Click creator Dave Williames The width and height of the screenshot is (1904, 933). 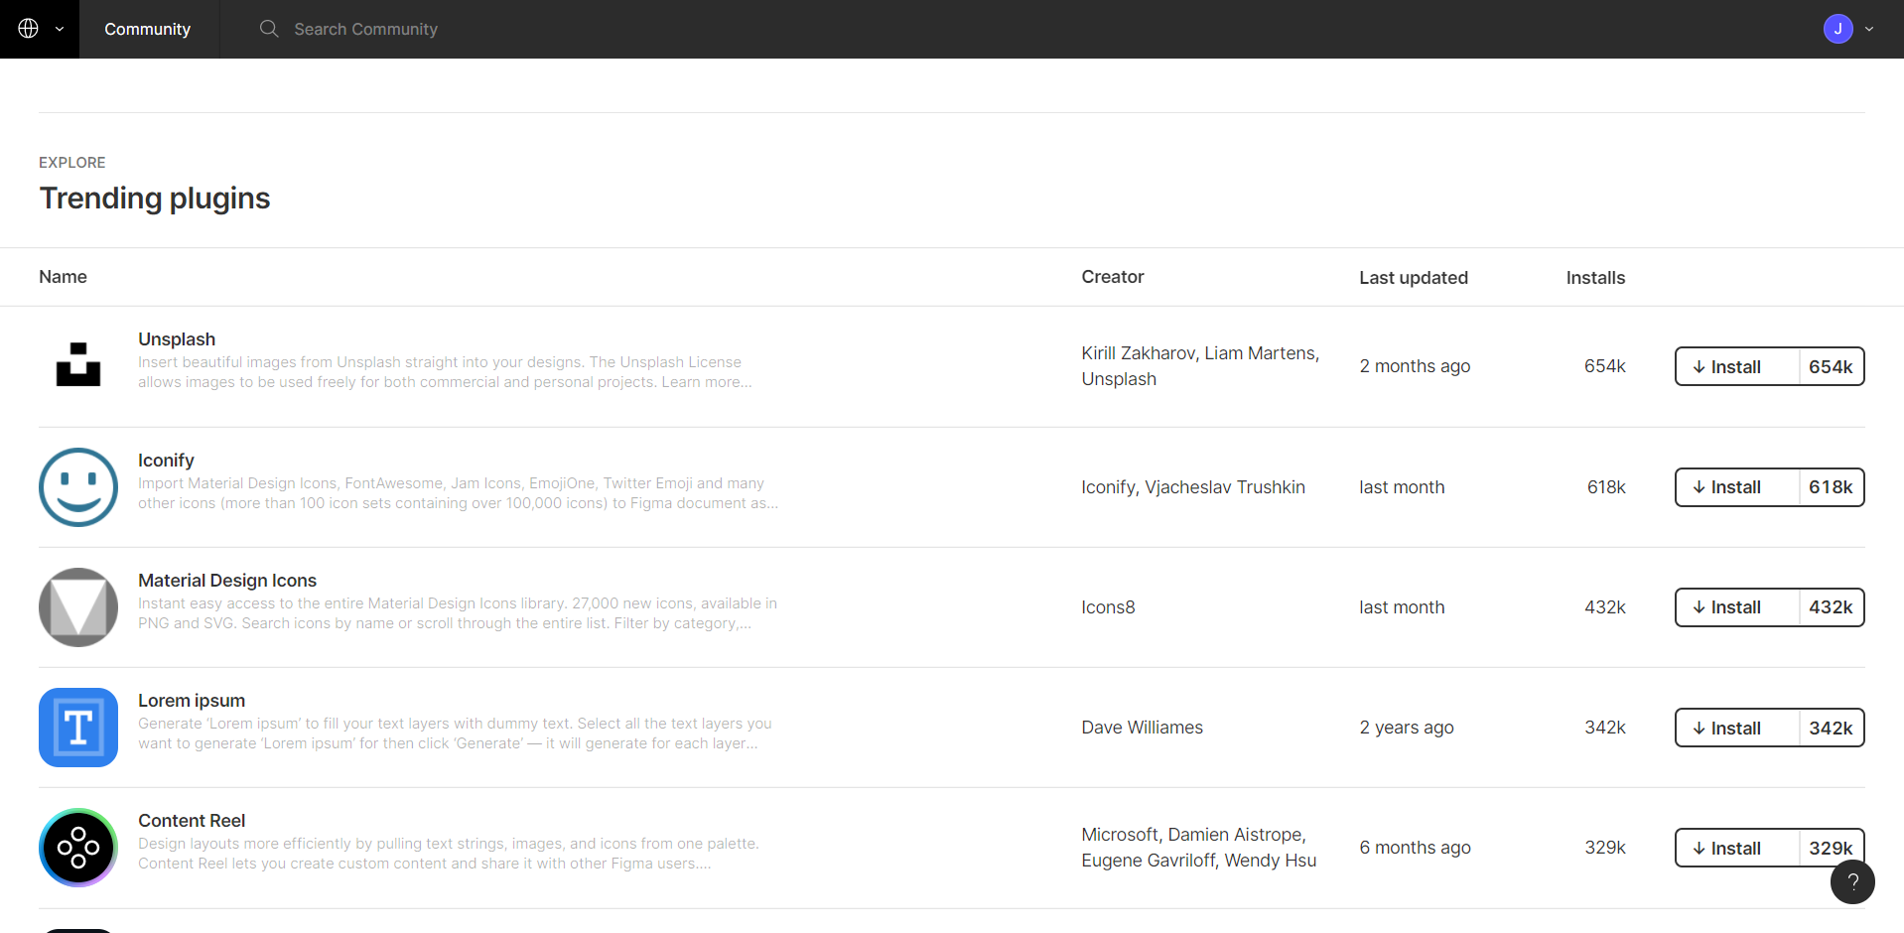1142,728
